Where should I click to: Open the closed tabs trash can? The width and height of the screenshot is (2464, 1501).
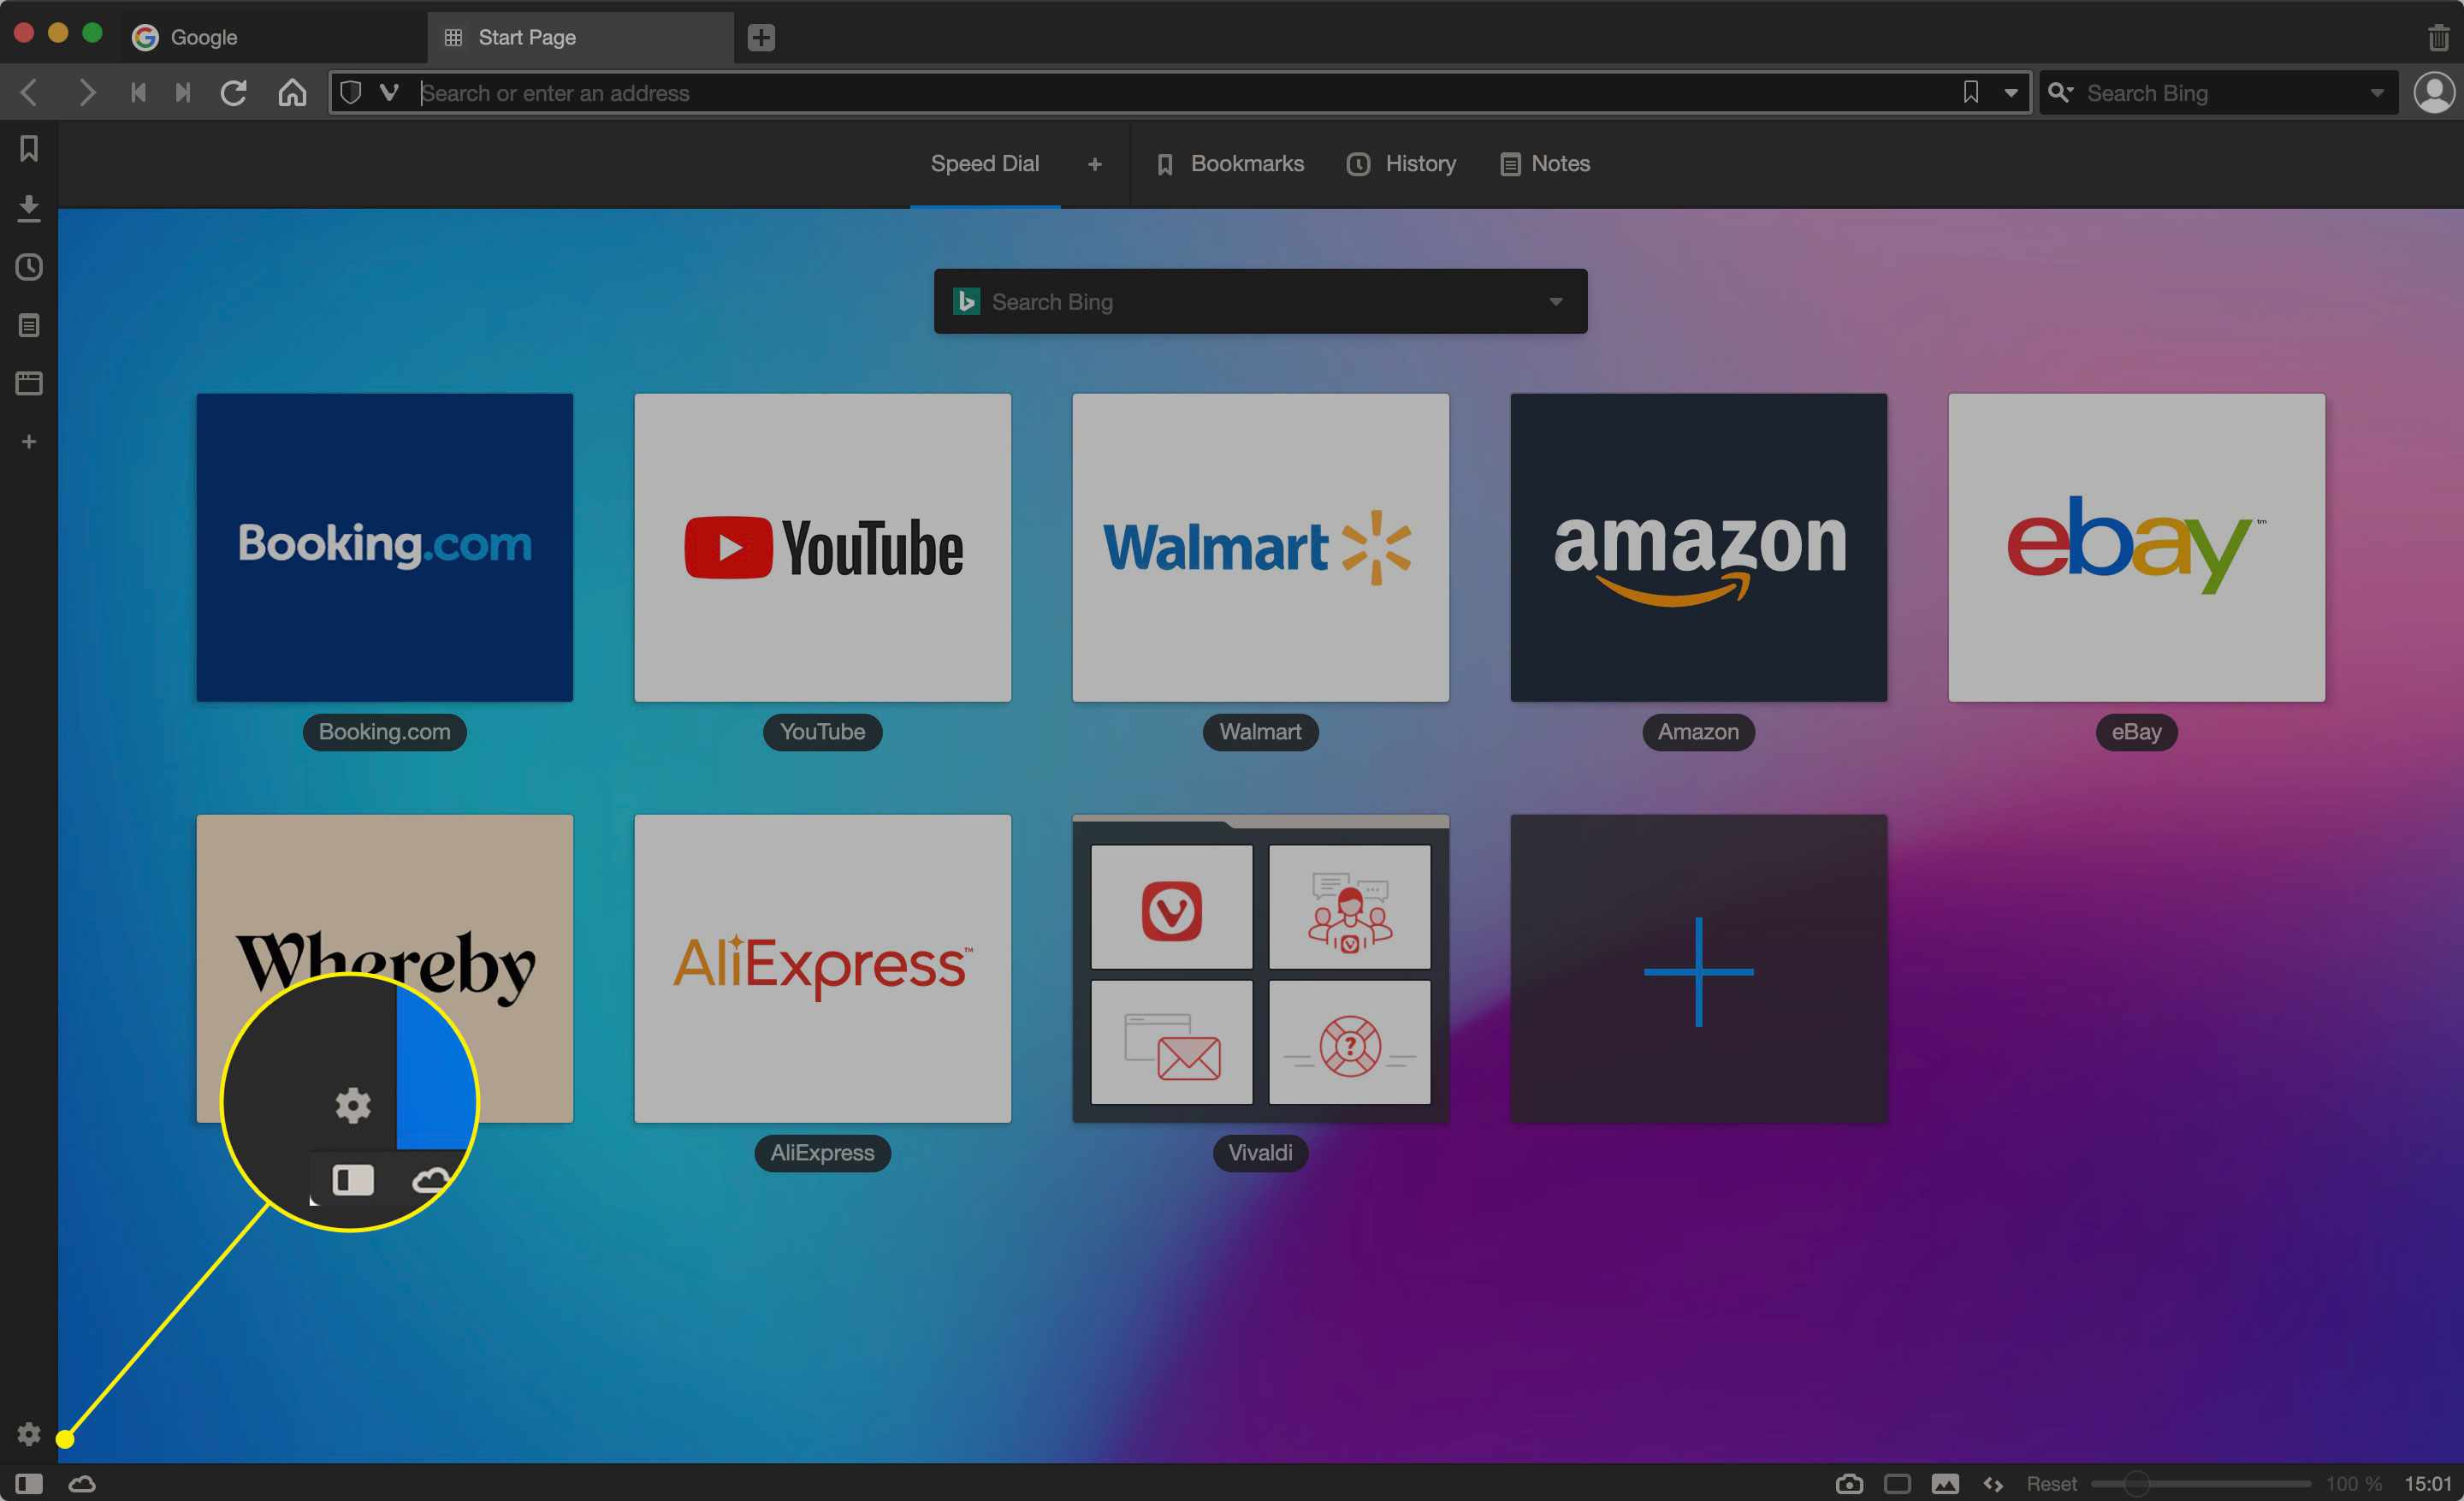click(2438, 38)
